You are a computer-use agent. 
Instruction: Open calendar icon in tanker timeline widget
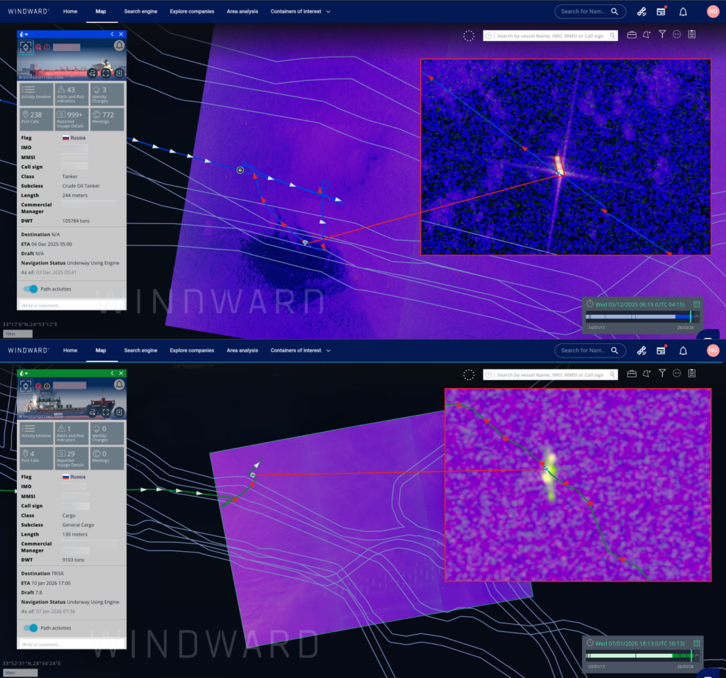pyautogui.click(x=696, y=304)
